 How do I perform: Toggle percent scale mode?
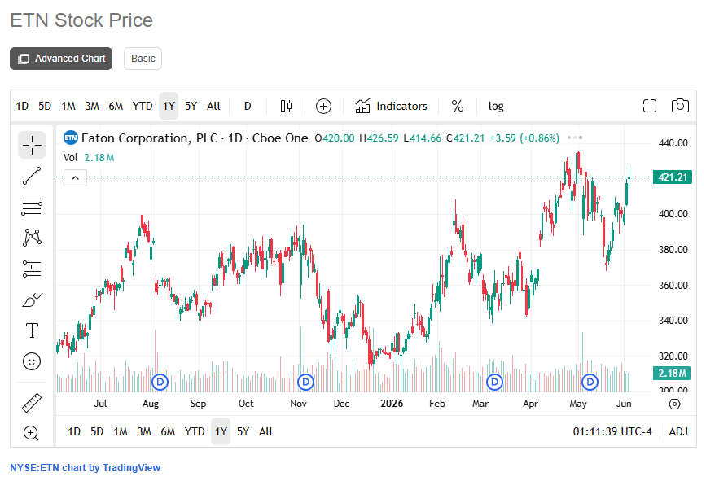click(458, 106)
